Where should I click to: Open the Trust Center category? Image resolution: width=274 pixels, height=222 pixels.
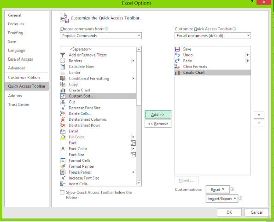(19, 104)
